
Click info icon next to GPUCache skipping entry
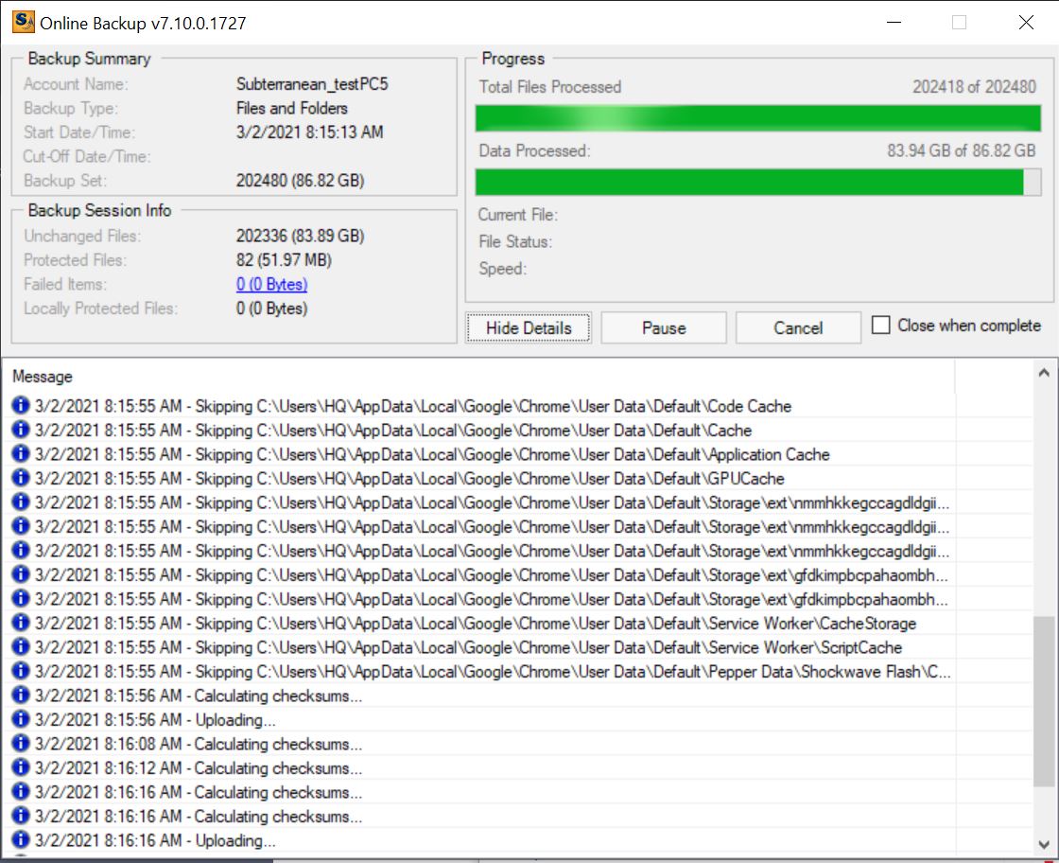point(22,479)
